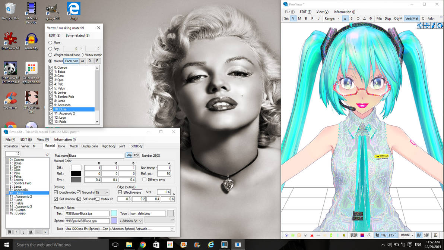
Task: Expand PmxView toolbar overflow chevron
Action: [441, 18]
